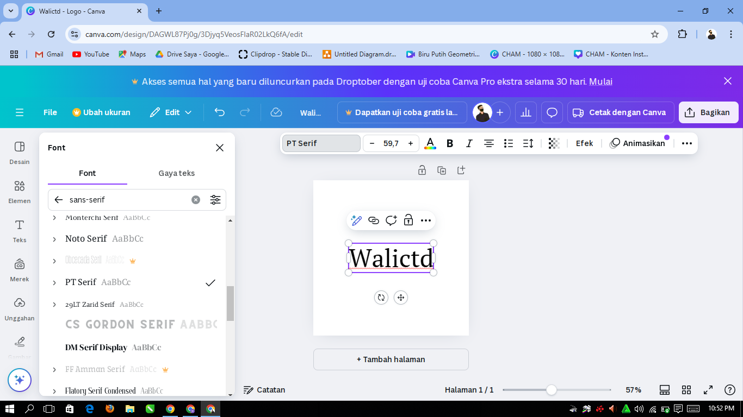Duplicate the page icon

pos(442,170)
